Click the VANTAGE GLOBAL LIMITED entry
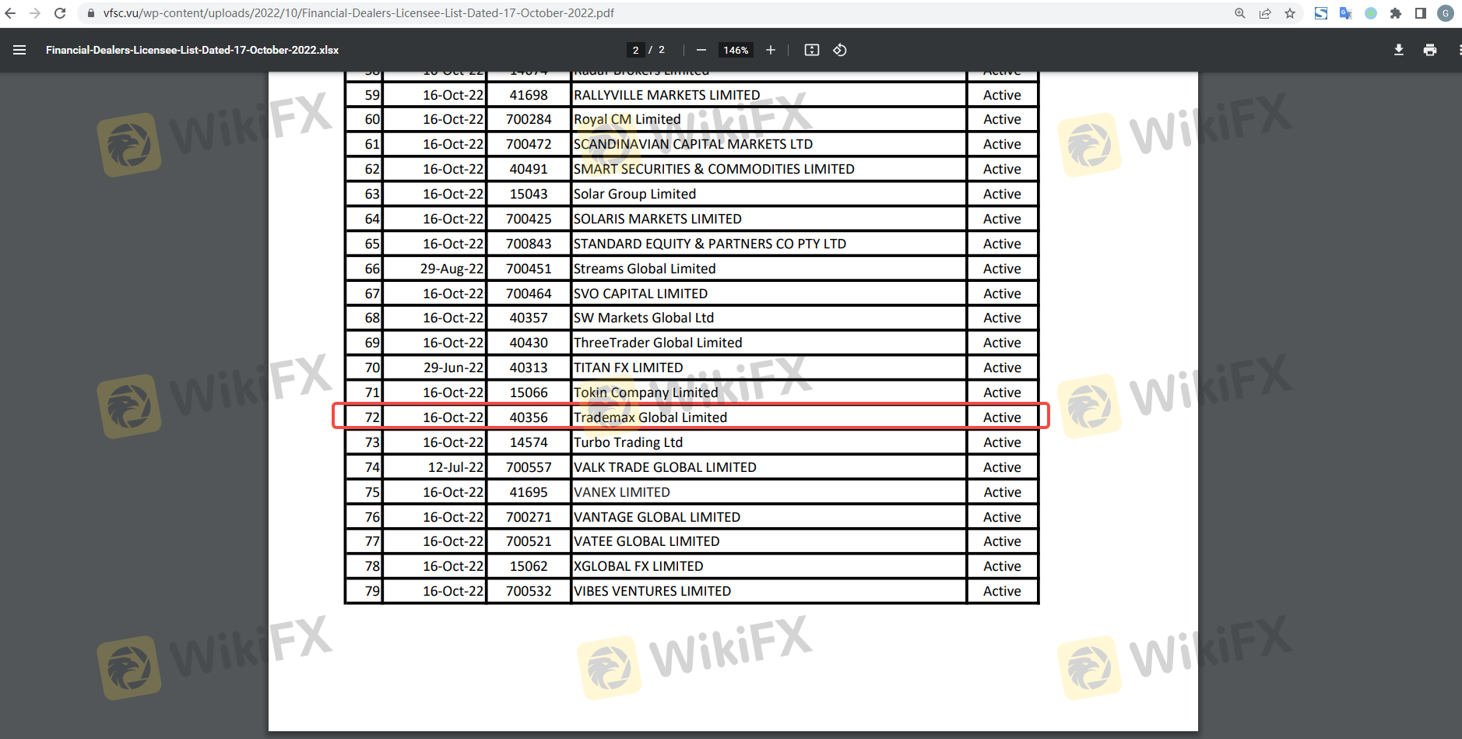1462x739 pixels. pos(656,517)
